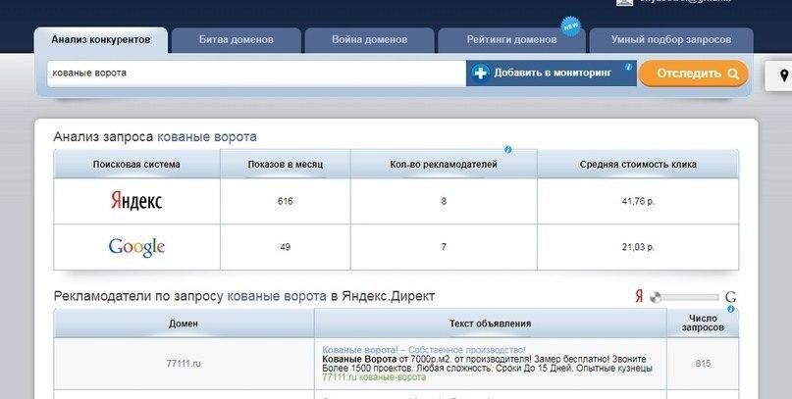Click info icon on Добавить в мониторинг
Viewport: 792px width, 399px height.
(628, 66)
